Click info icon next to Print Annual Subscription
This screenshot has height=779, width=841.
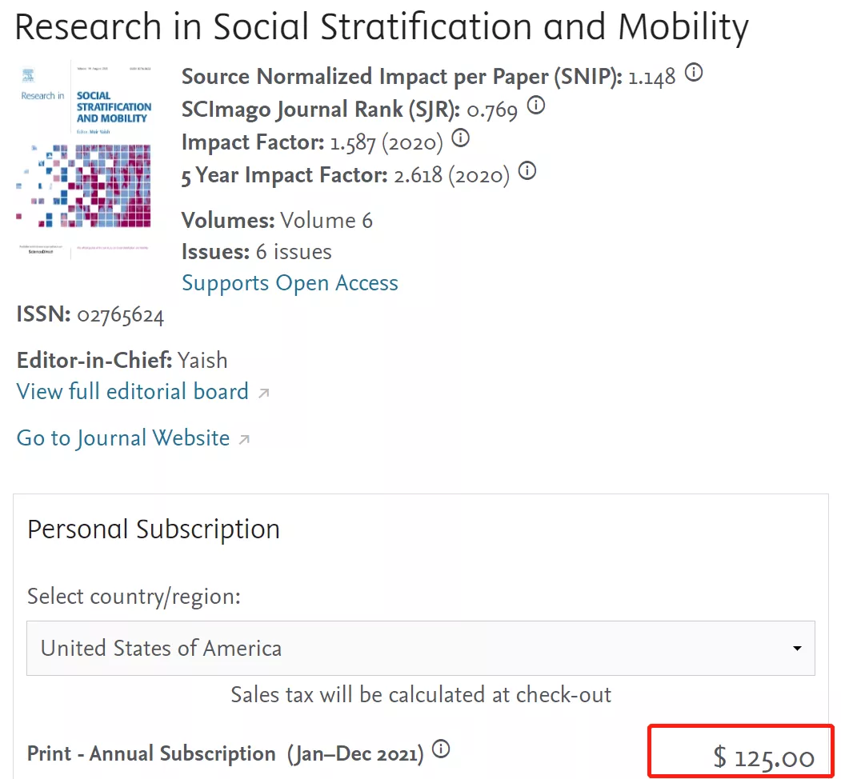tap(441, 749)
